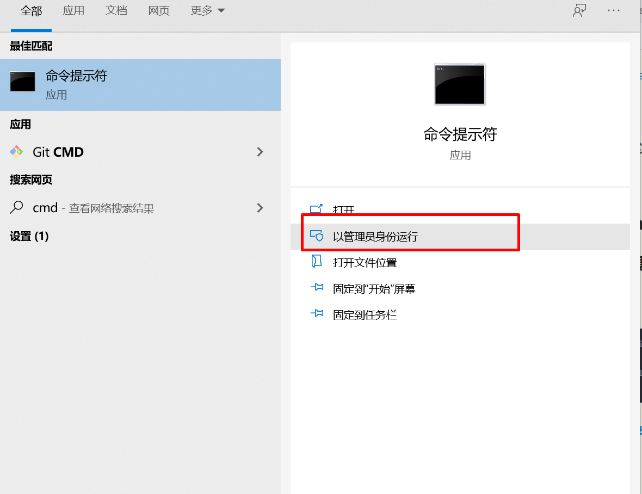Viewport: 642px width, 494px height.
Task: Choose 固定到任务栏
Action: [x=460, y=315]
